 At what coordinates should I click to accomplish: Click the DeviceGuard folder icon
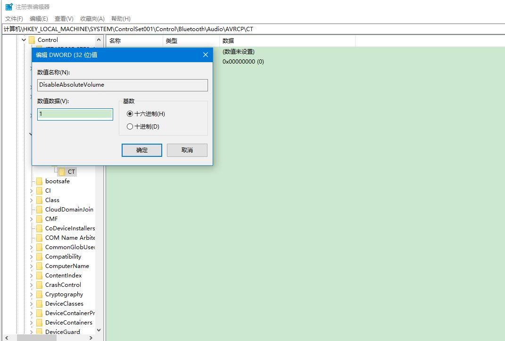(40, 332)
